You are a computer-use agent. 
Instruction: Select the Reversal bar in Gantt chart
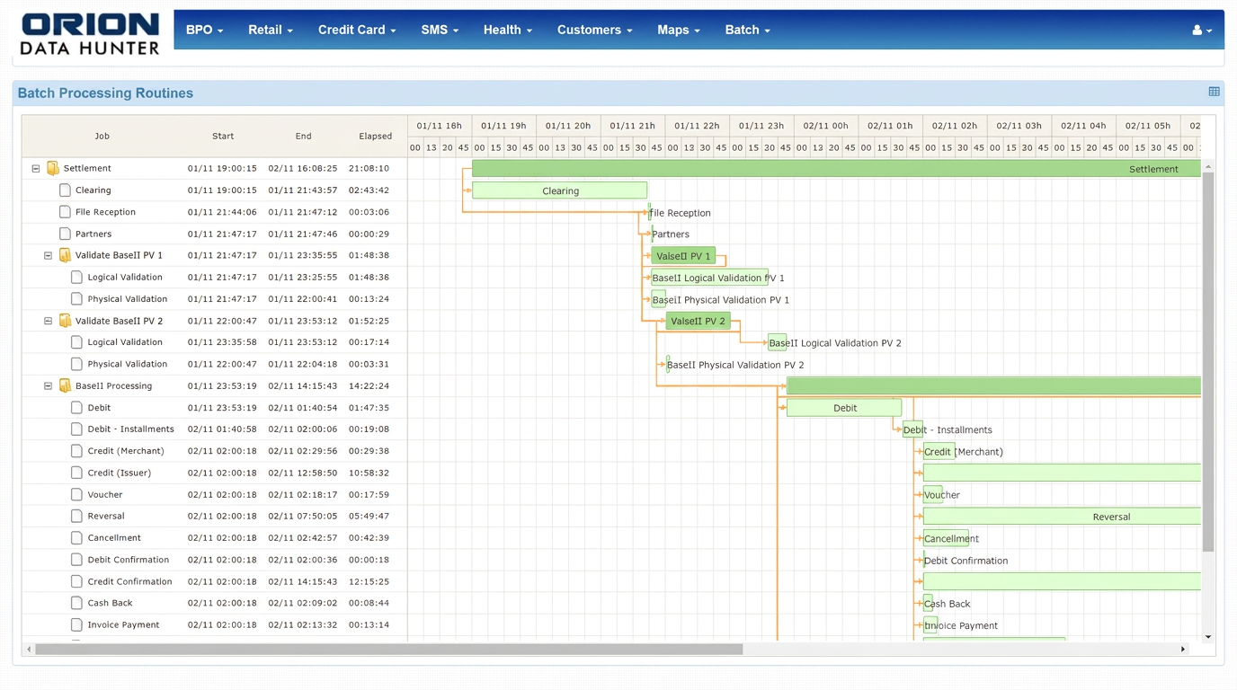[1062, 517]
